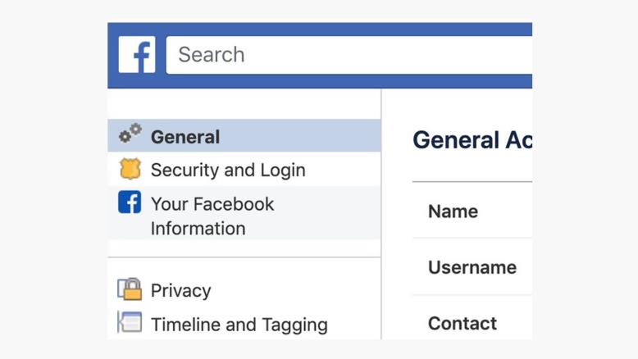Click the line under the General Account heading
The image size is (638, 359).
coord(472,182)
